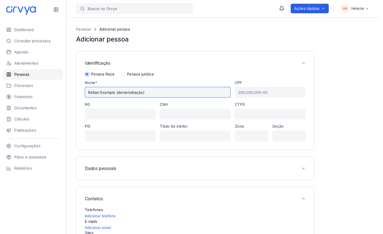The width and height of the screenshot is (383, 234).
Task: Click the Processos folder icon
Action: tap(9, 86)
